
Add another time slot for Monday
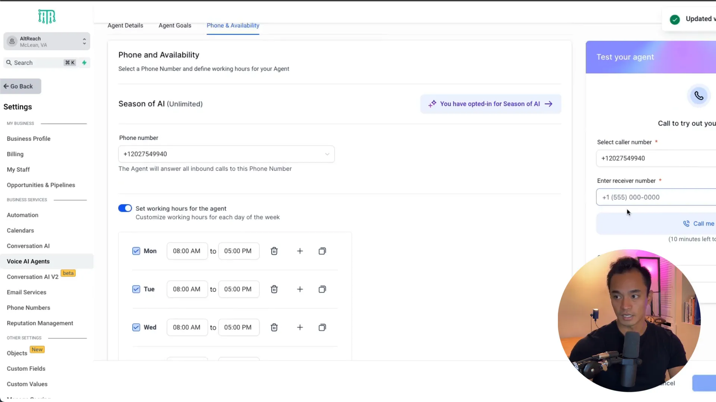coord(300,251)
